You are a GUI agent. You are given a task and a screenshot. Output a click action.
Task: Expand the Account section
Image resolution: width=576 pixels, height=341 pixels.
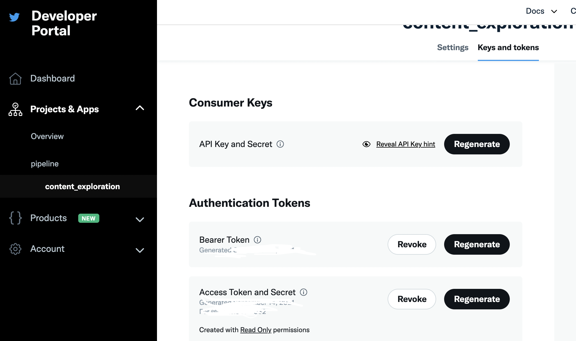pos(140,250)
